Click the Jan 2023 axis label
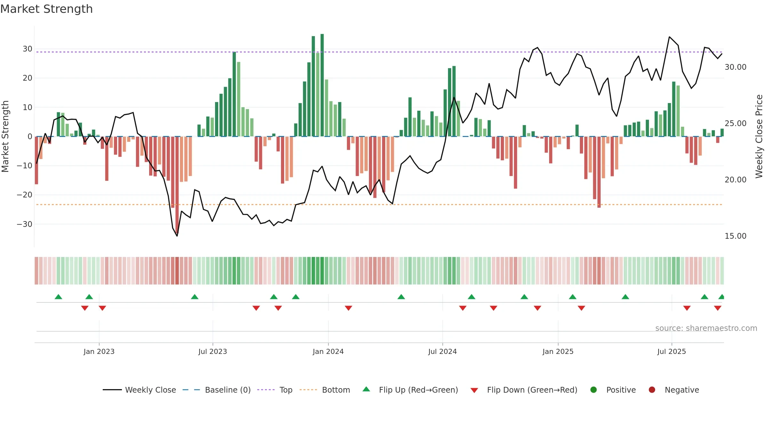768x432 pixels. 99,351
